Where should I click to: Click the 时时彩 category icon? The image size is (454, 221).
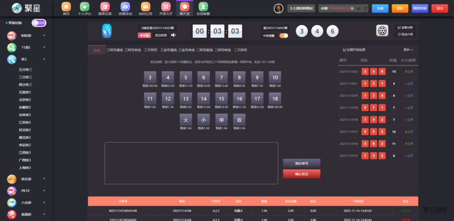(12, 36)
